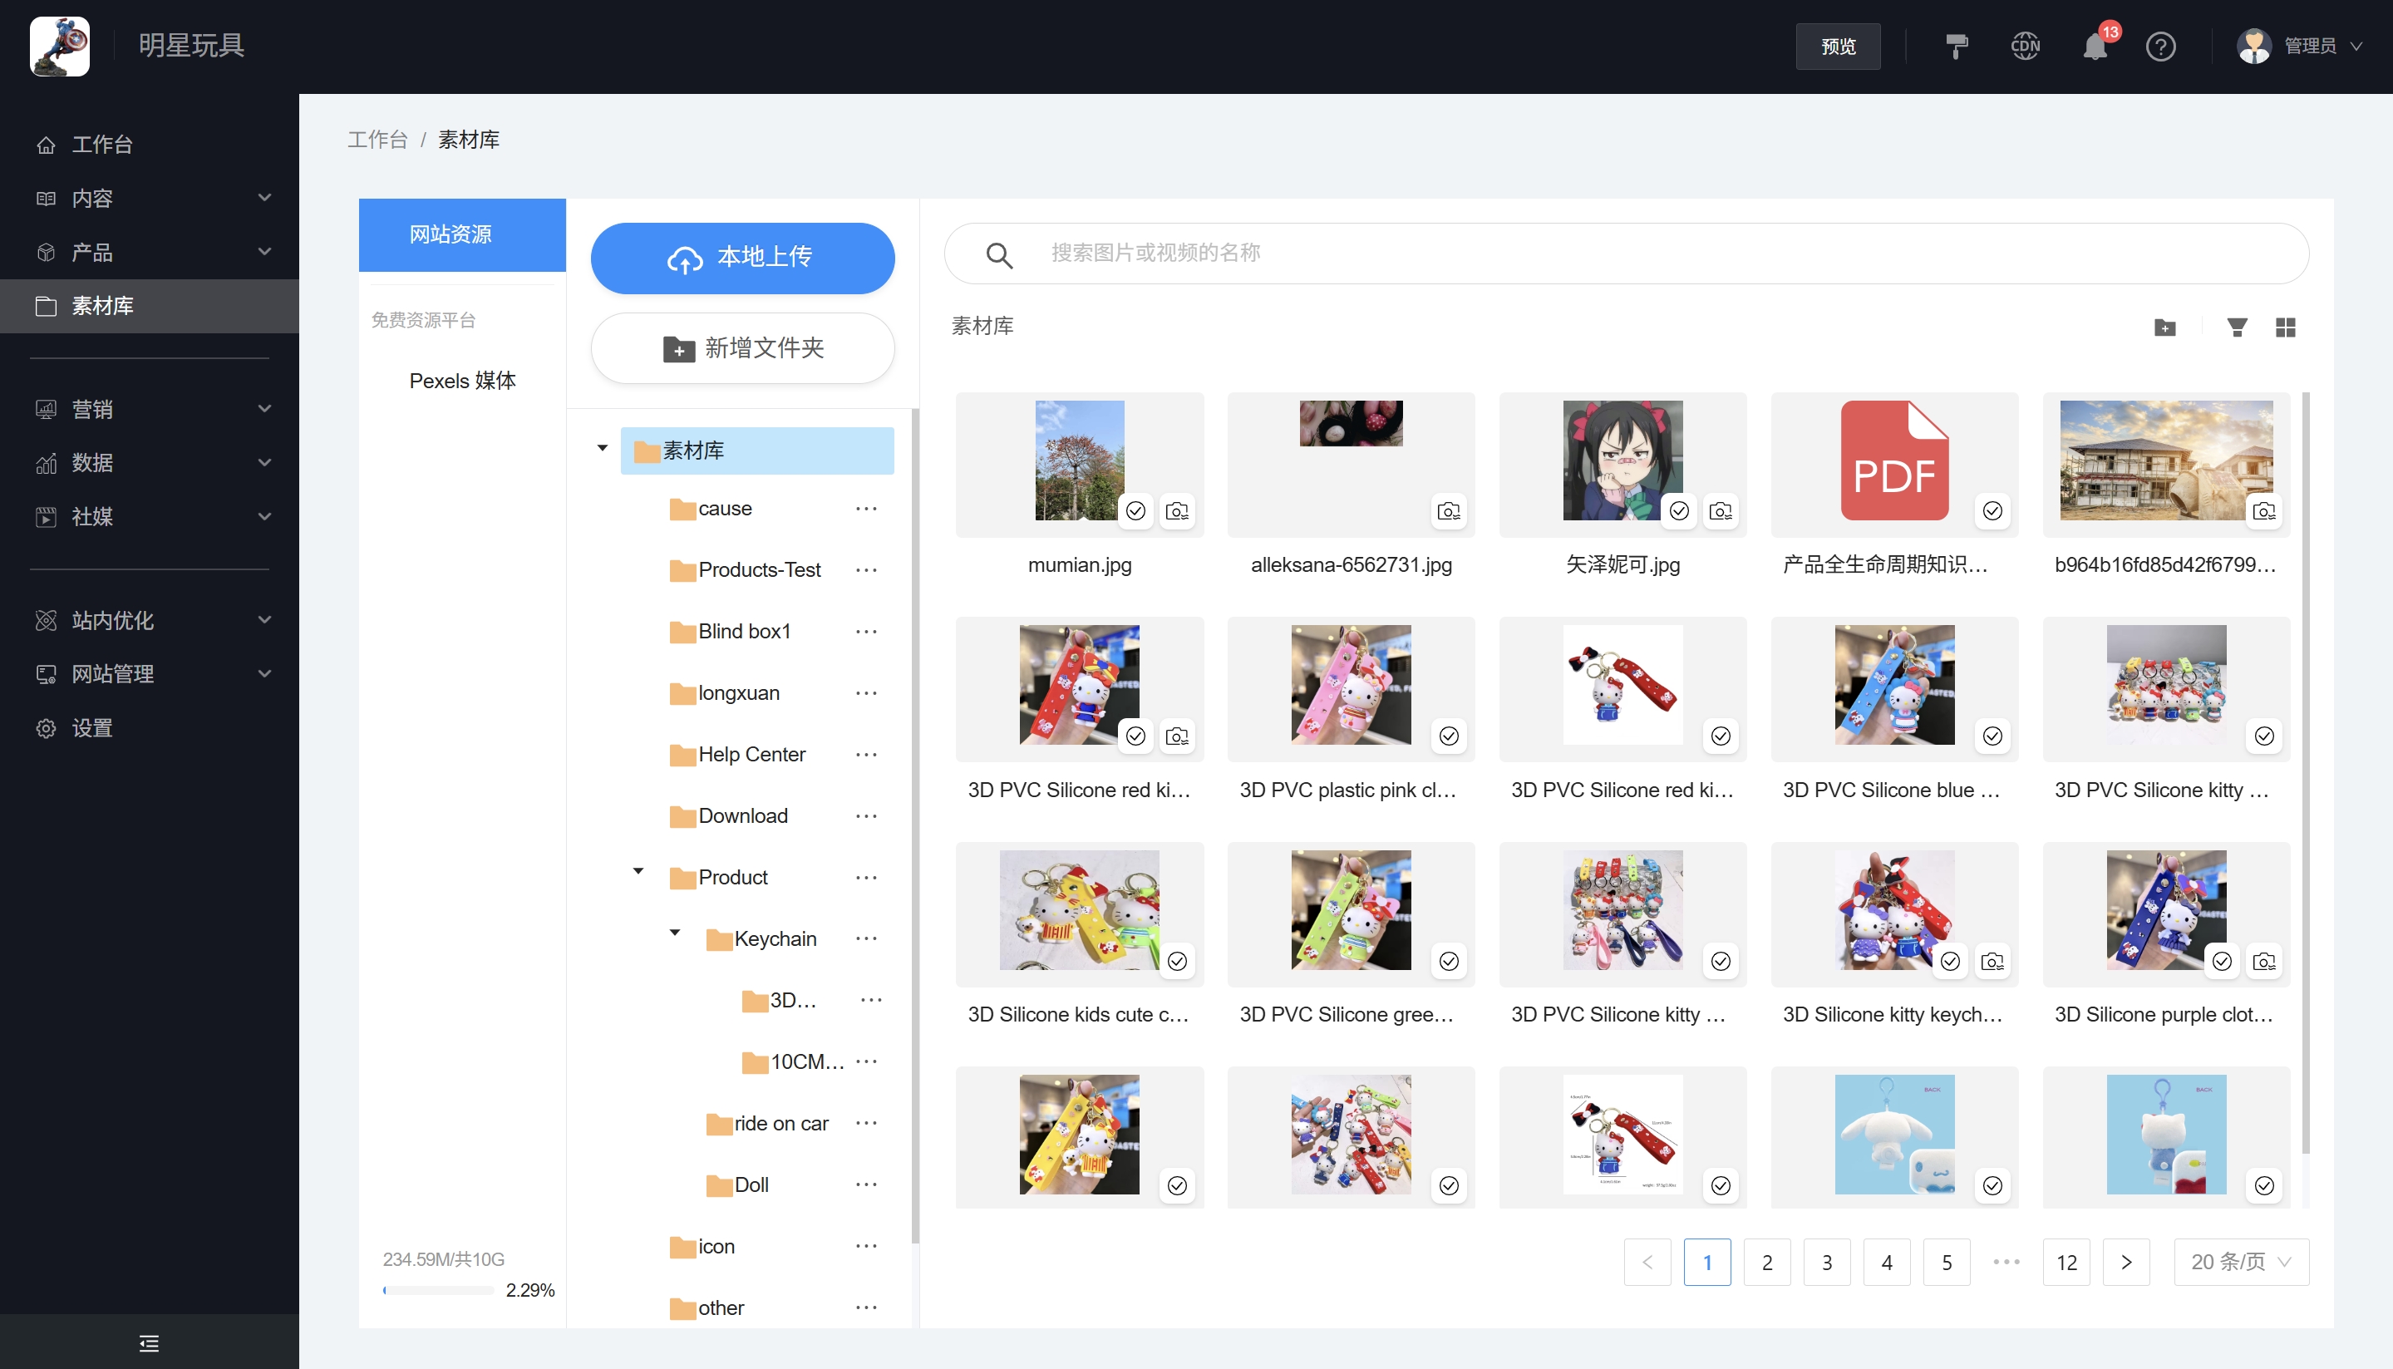This screenshot has height=1369, width=2393.
Task: Click the 本地上传 upload button
Action: [x=741, y=258]
